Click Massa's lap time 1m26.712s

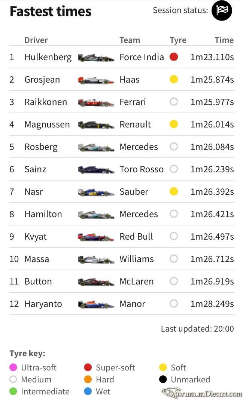[x=212, y=259]
